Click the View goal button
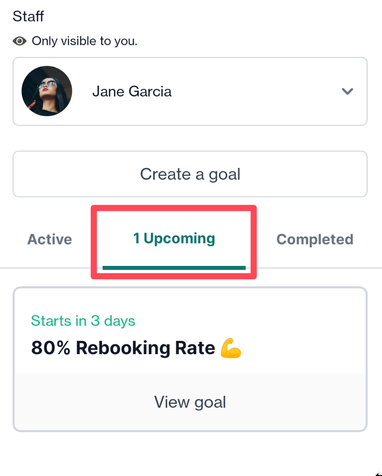This screenshot has height=476, width=382. [190, 402]
